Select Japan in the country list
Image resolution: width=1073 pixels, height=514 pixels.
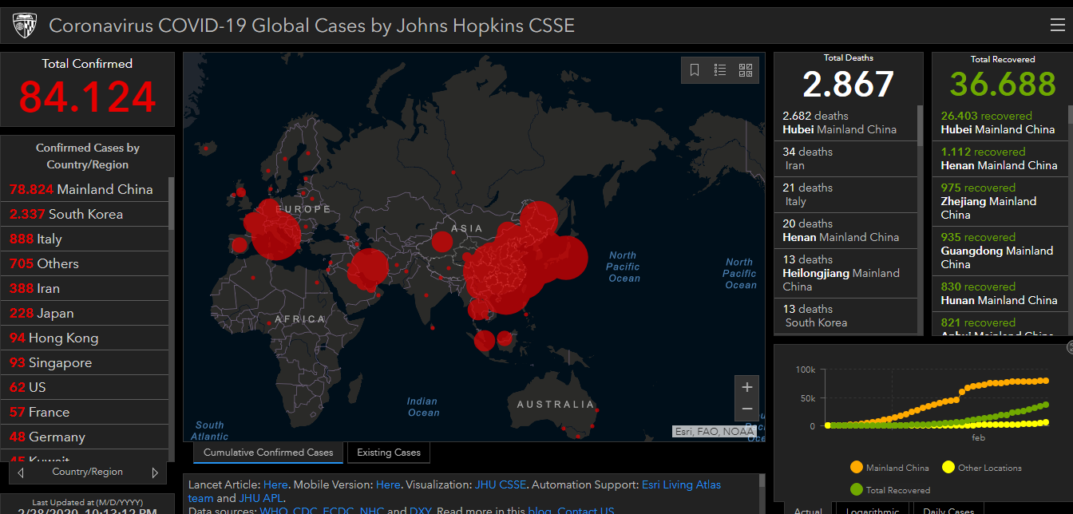point(86,314)
